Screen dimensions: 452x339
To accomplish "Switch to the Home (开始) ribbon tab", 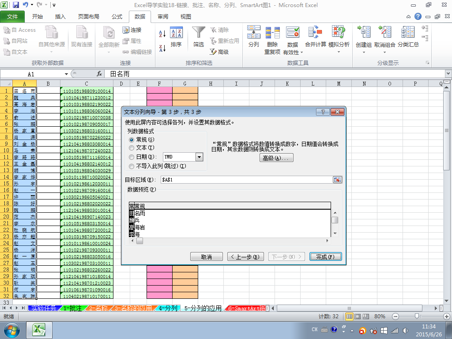I will tap(38, 17).
